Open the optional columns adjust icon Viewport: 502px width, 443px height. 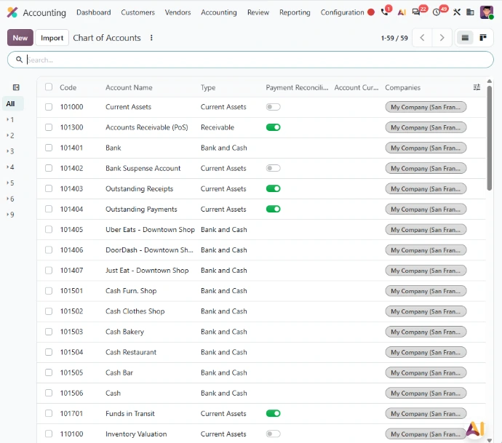[x=477, y=87]
